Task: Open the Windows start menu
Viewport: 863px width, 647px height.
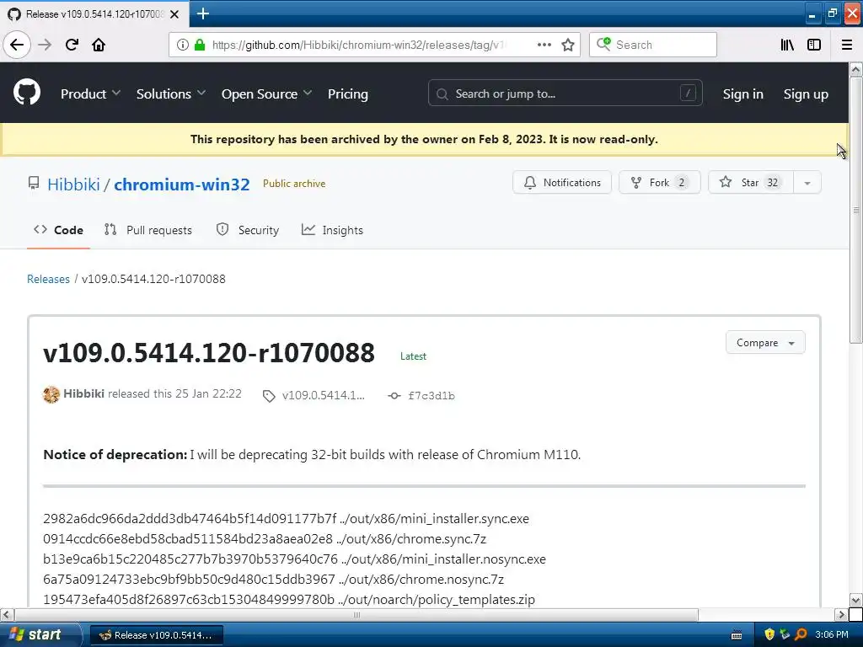Action: pos(39,634)
